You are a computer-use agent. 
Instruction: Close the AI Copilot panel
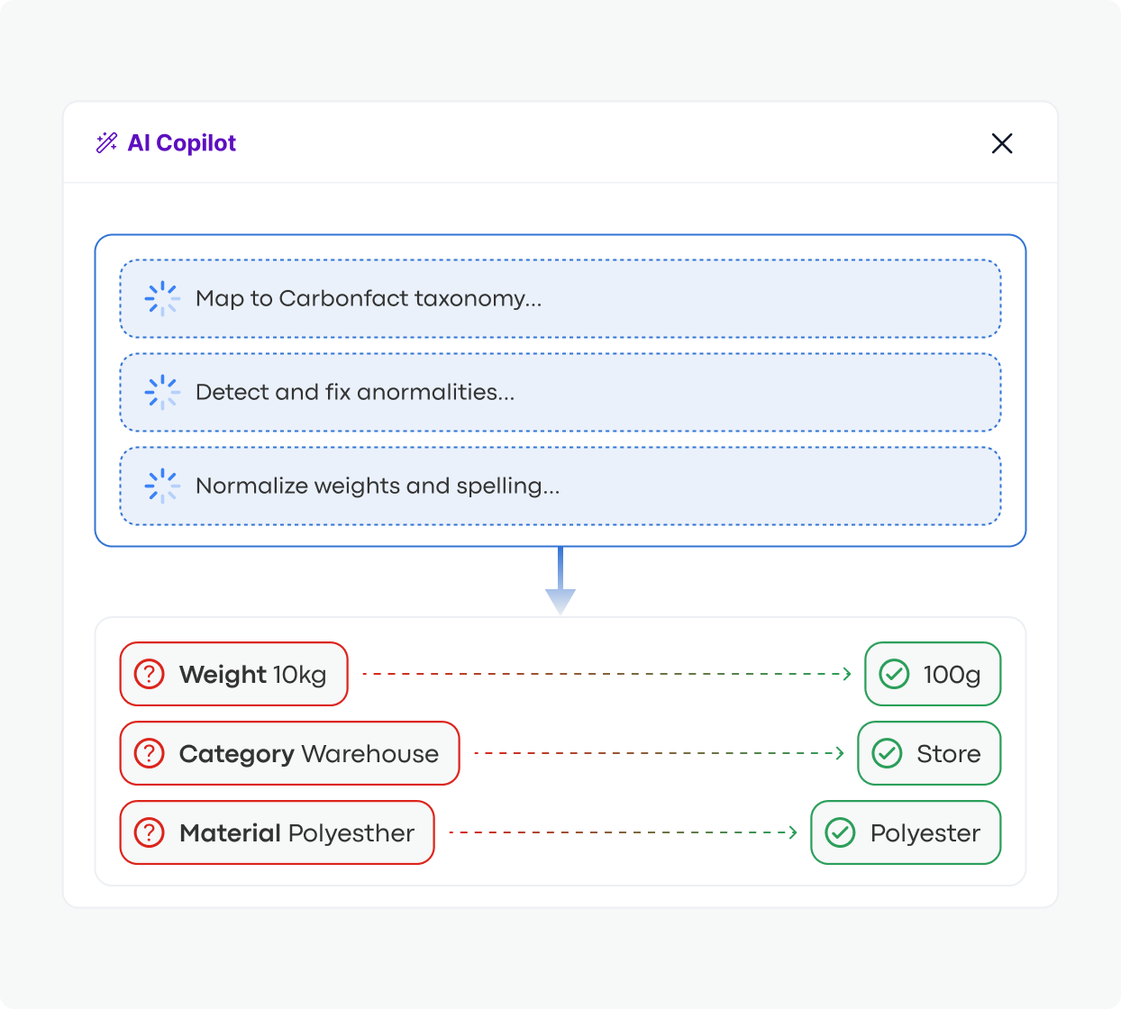pos(1001,142)
